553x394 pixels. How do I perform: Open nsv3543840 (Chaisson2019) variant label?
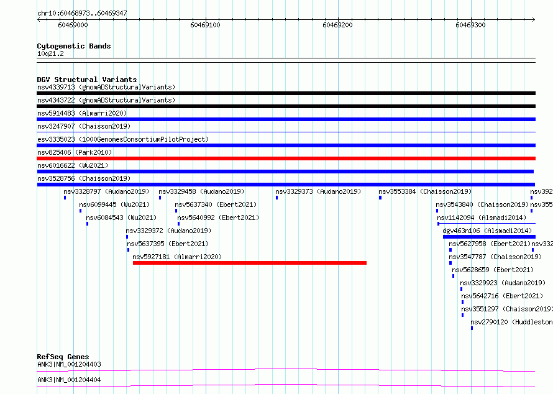click(482, 204)
